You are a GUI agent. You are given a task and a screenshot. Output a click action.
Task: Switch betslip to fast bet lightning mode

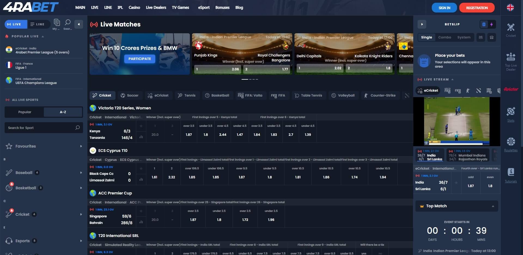492,24
